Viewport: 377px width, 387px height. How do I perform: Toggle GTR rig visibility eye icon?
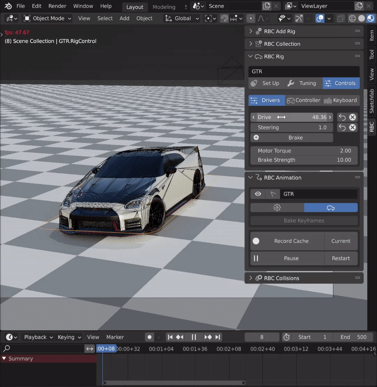(x=258, y=194)
